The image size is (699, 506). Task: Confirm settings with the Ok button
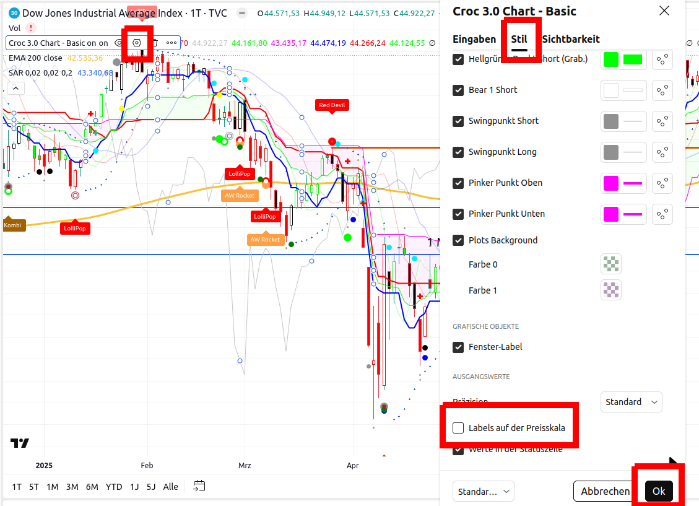658,492
